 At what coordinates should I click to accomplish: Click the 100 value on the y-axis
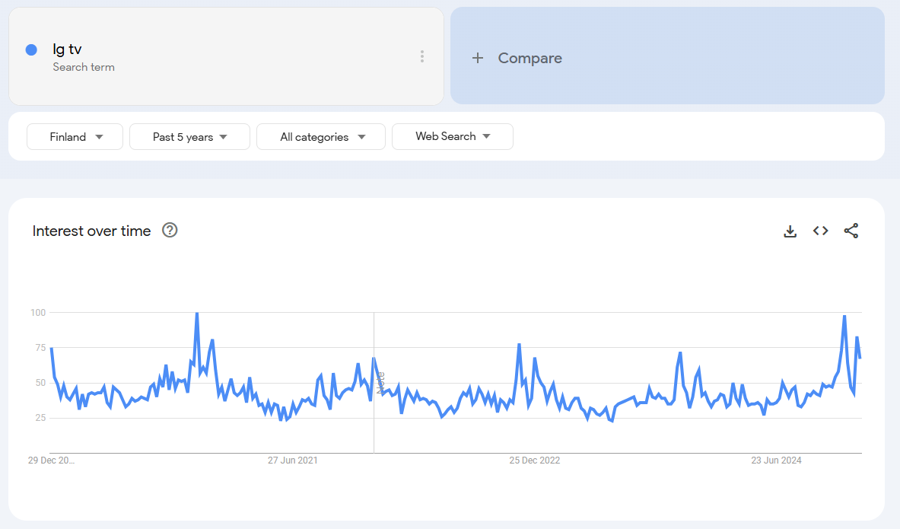tap(38, 313)
